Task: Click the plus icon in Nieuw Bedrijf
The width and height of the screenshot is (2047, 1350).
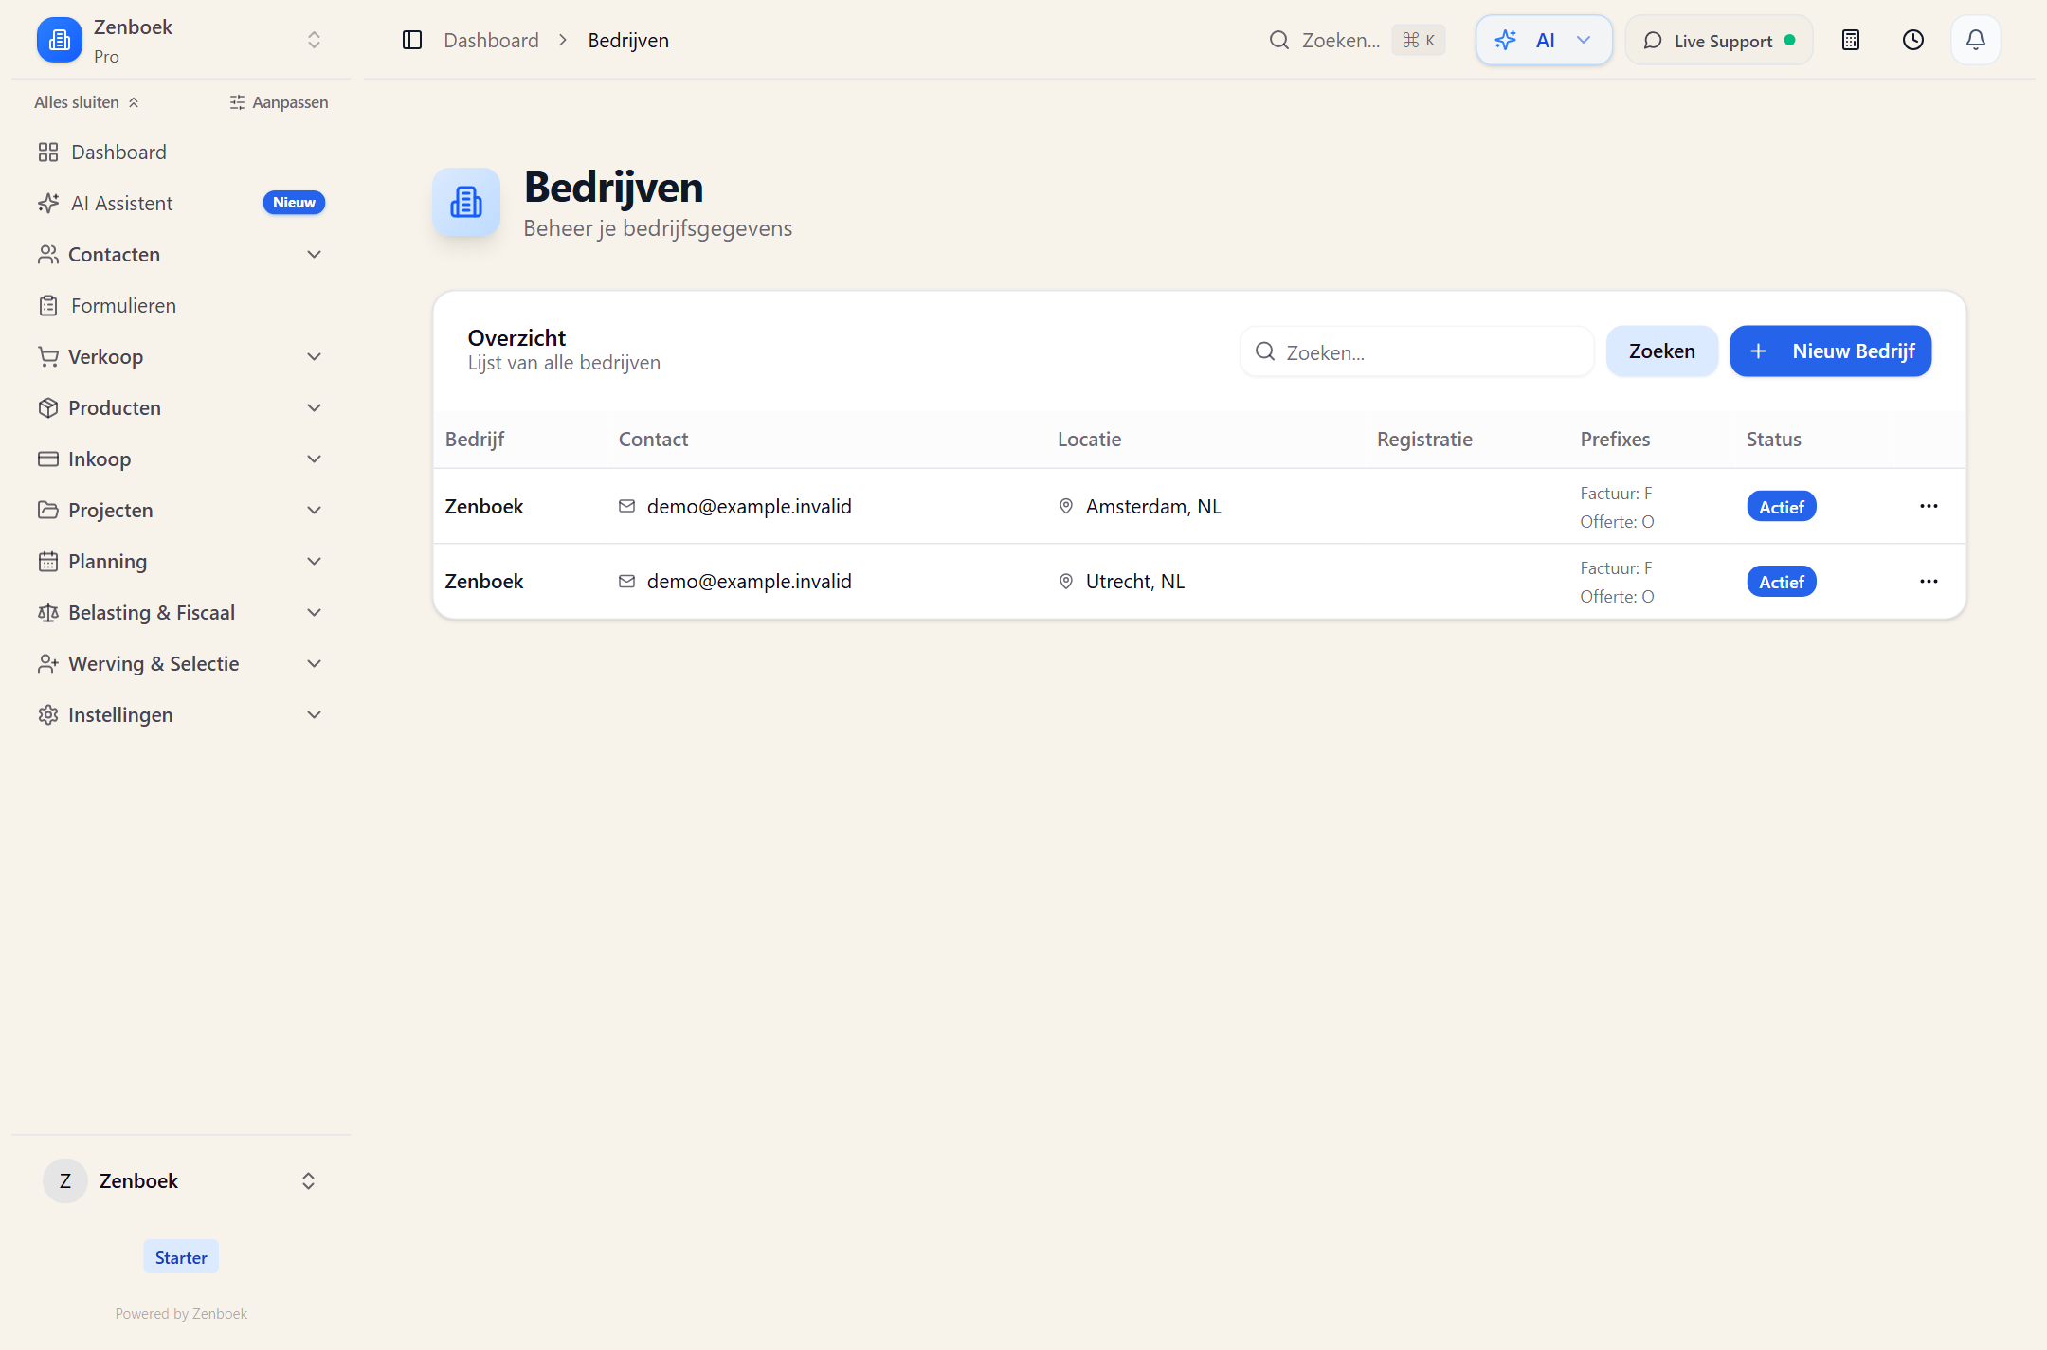Action: (x=1758, y=351)
